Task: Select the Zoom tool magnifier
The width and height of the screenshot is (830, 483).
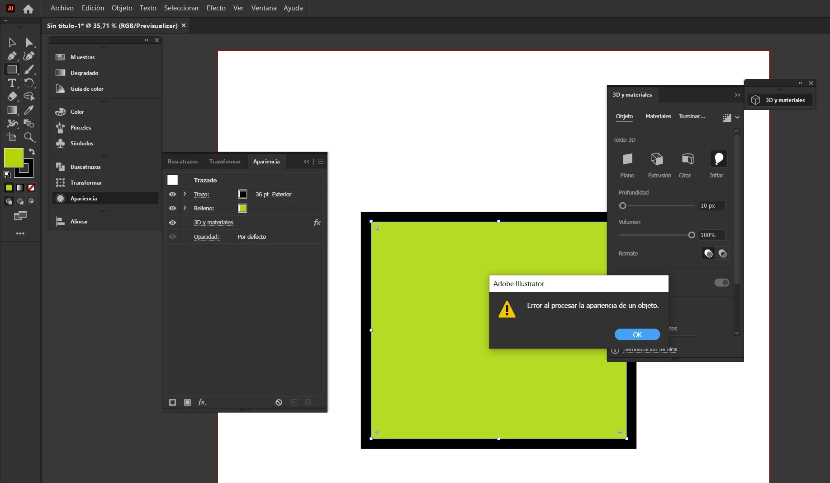Action: (x=29, y=137)
